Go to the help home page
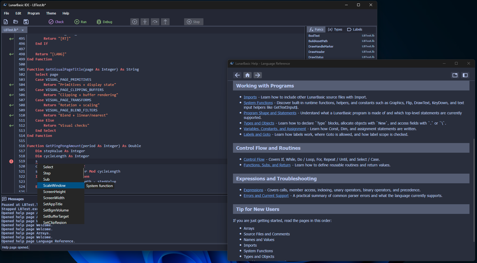The width and height of the screenshot is (477, 263). (247, 75)
